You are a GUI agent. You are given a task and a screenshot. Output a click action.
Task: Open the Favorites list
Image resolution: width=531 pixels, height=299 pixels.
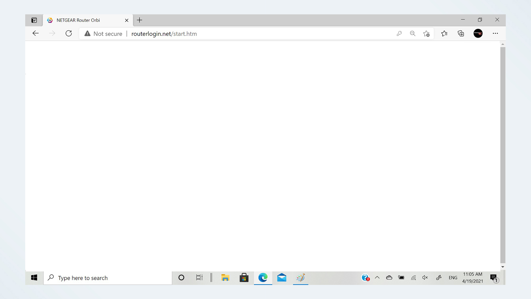coord(444,33)
